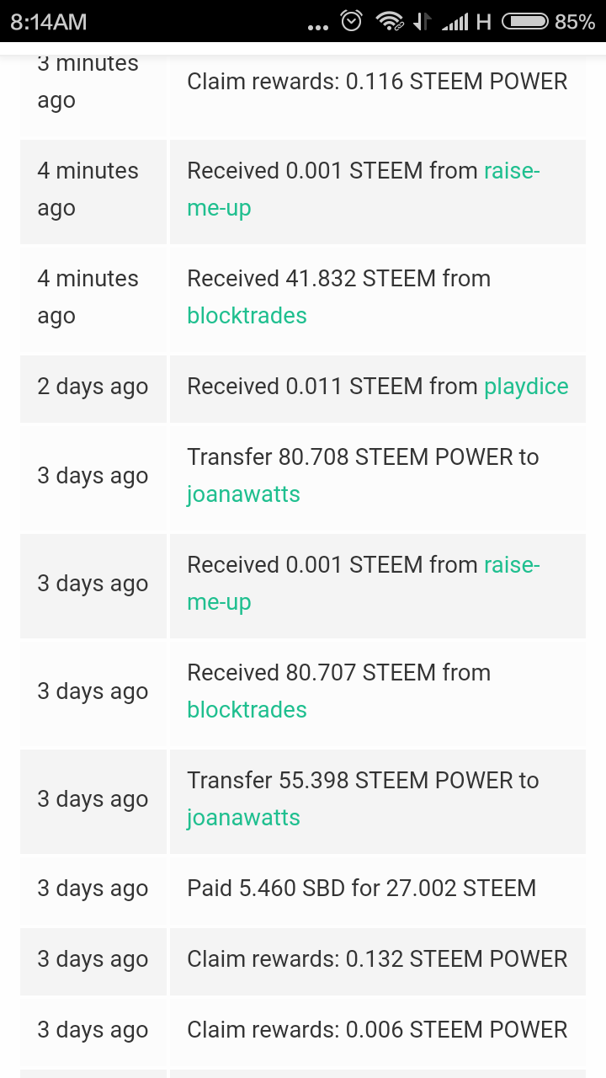Tap the alarm clock status icon

pos(352,21)
